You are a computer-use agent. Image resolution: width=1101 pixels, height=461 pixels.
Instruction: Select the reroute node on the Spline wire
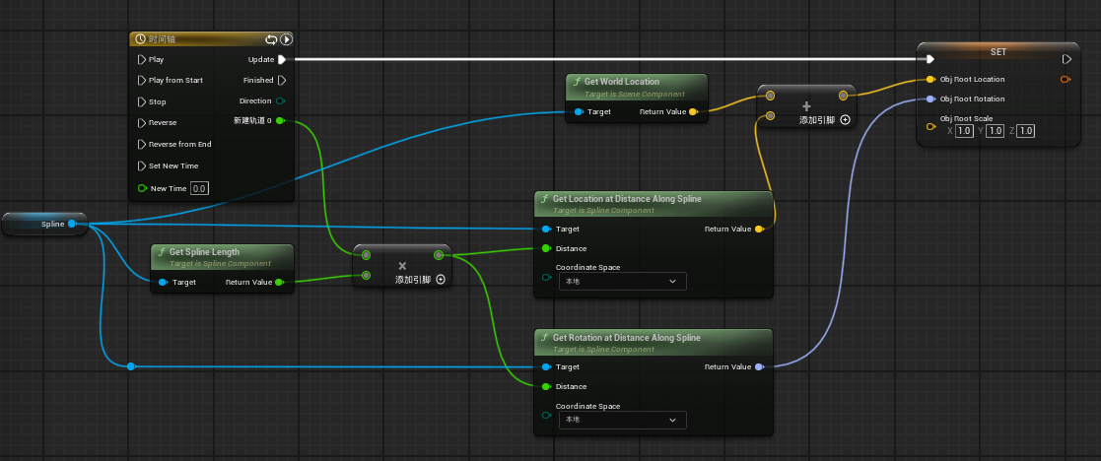point(130,366)
